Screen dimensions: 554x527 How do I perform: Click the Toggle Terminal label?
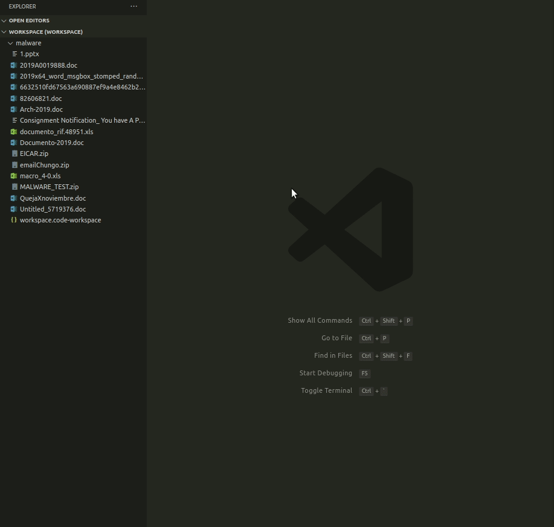pyautogui.click(x=326, y=390)
